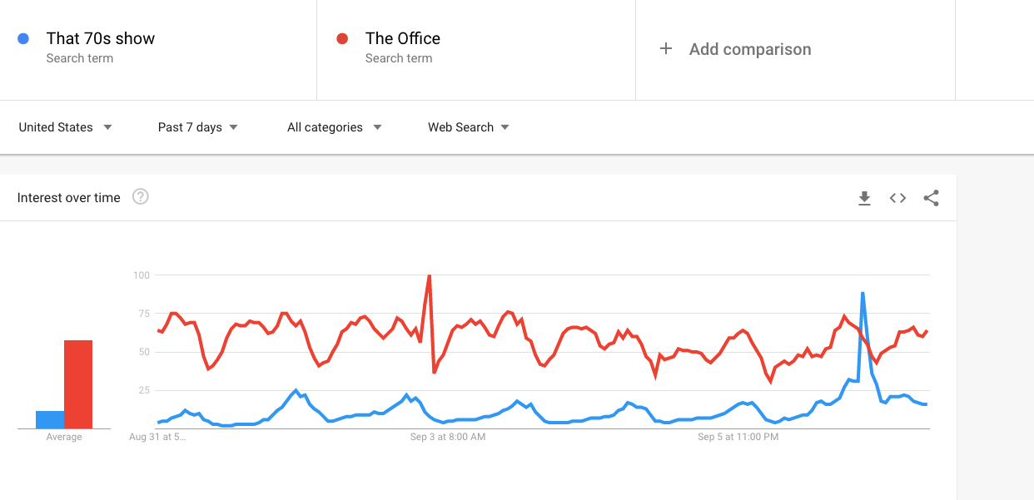Select the blue dot for That 70s show
Viewport: 1034px width, 500px height.
pyautogui.click(x=24, y=38)
